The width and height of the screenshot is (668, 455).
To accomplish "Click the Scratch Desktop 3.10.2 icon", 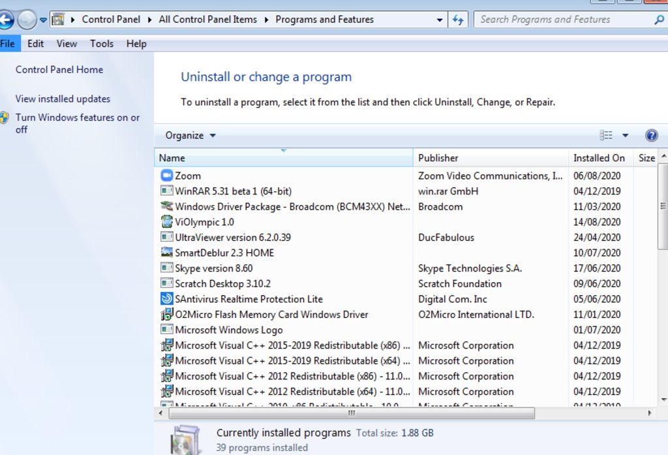I will coord(166,283).
